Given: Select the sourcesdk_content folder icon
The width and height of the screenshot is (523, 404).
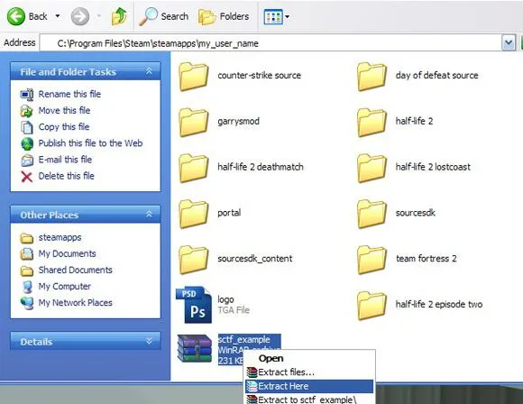Looking at the screenshot, I should [194, 260].
